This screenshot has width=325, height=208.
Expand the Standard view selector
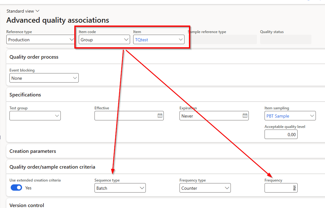pos(23,11)
